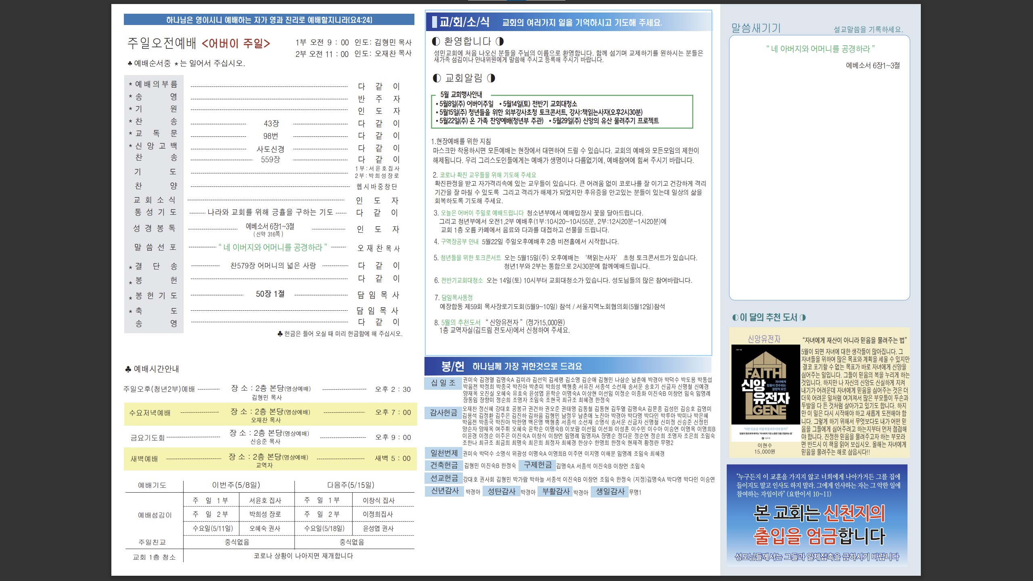Click preacher name '오재찬목사' in 말씀선포 row
Viewport: 1033px width, 581px height.
pyautogui.click(x=378, y=248)
